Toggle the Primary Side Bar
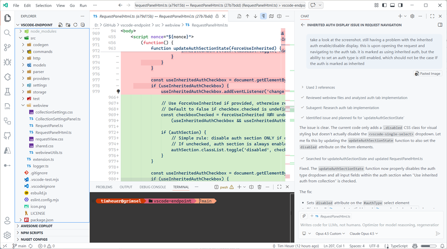The height and width of the screenshot is (249, 447). tap(385, 5)
